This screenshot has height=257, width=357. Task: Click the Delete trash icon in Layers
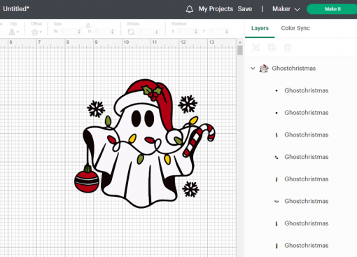point(288,48)
